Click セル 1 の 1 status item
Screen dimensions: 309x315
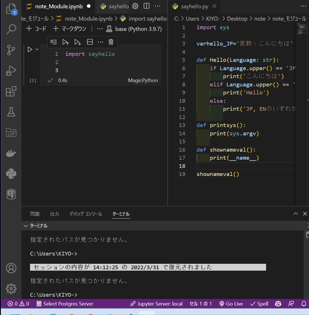[x=201, y=304]
